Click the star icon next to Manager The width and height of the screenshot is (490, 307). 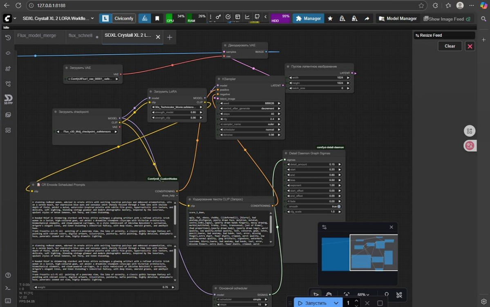(330, 18)
